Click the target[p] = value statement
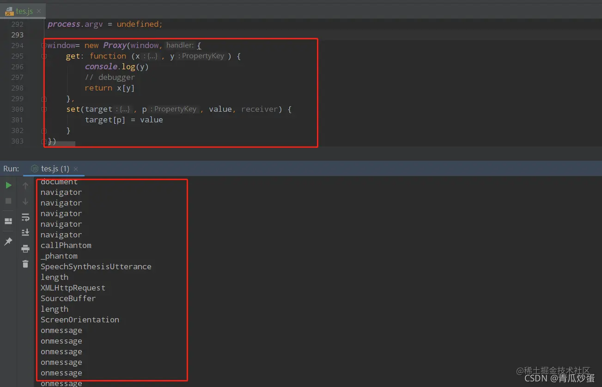Image resolution: width=602 pixels, height=387 pixels. pyautogui.click(x=124, y=120)
